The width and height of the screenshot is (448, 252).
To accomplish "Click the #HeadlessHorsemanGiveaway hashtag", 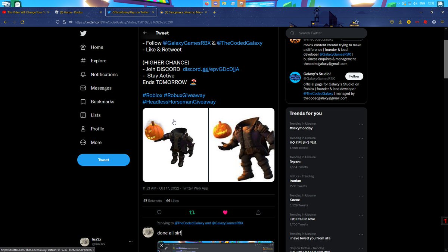I will click(x=179, y=102).
